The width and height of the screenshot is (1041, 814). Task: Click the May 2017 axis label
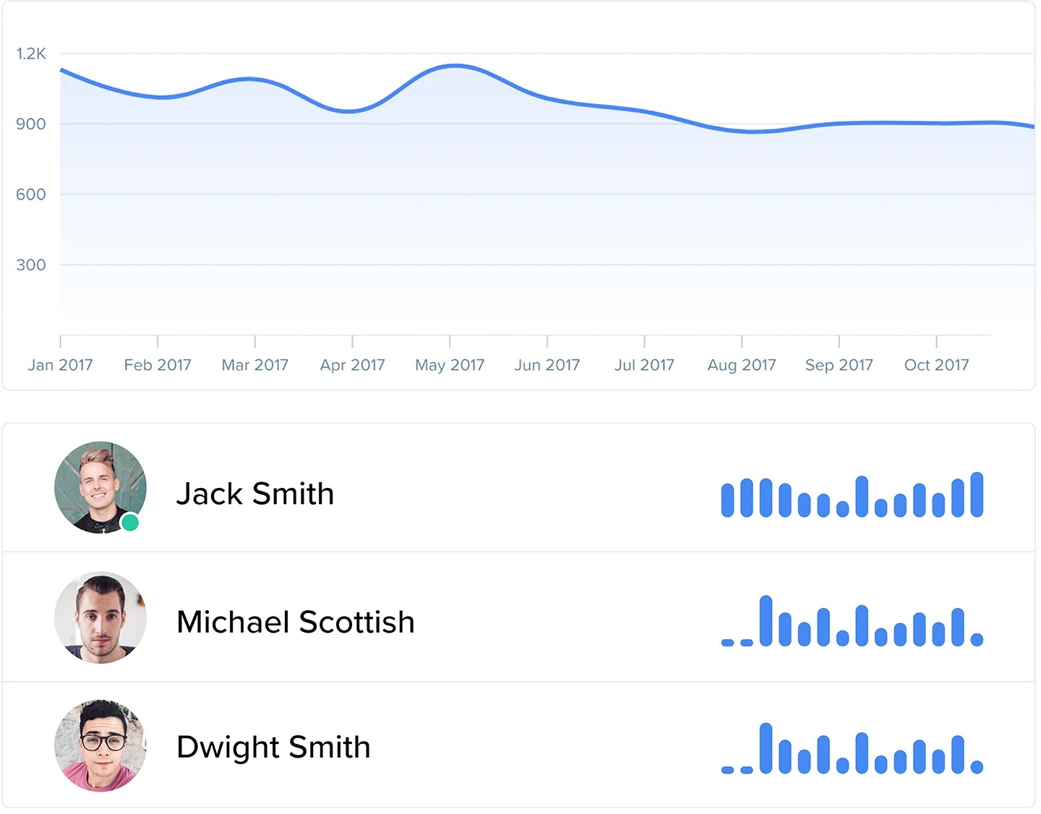(450, 365)
